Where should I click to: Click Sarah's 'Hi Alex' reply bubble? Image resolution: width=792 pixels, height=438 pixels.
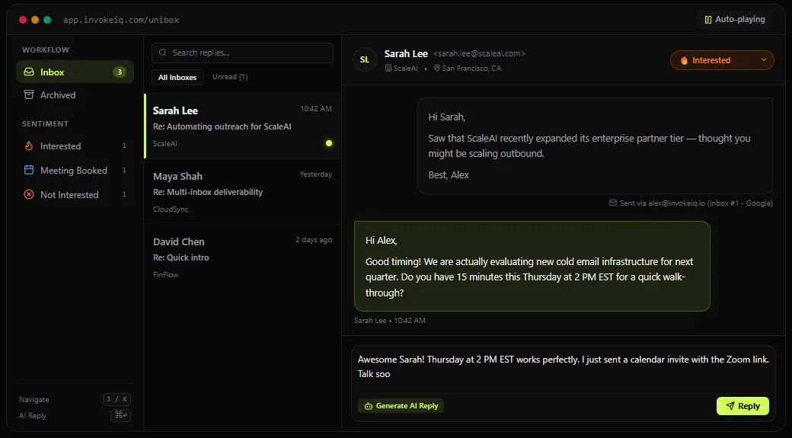point(532,267)
